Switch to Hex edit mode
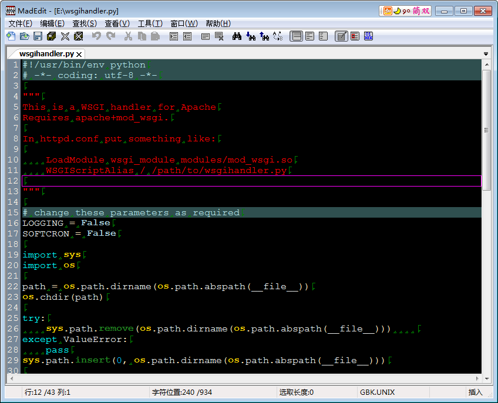This screenshot has height=403, width=498. pos(368,36)
